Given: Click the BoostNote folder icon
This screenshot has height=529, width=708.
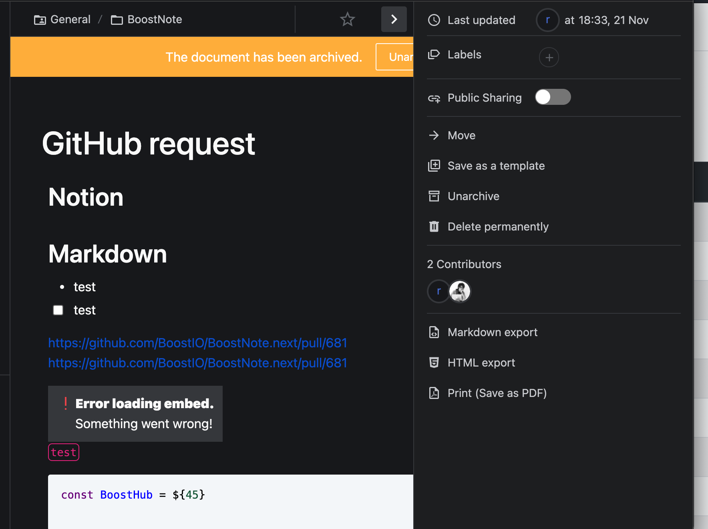Looking at the screenshot, I should pyautogui.click(x=117, y=20).
